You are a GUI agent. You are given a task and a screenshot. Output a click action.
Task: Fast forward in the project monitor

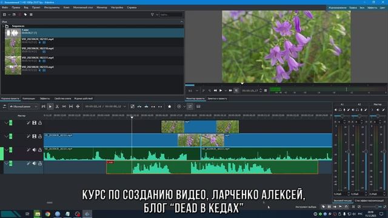point(230,91)
